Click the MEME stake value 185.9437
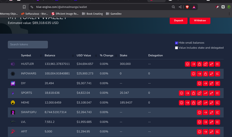 click(x=126, y=102)
